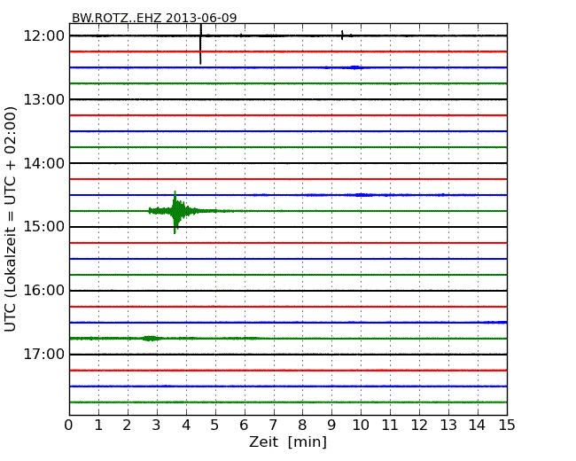576x461 pixels.
Task: Click the 'UTC (Lokalzeit = UTC + 02:00)' axis label
Action: [10, 219]
